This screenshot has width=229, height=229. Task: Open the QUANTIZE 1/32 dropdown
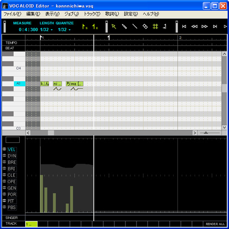[64, 29]
